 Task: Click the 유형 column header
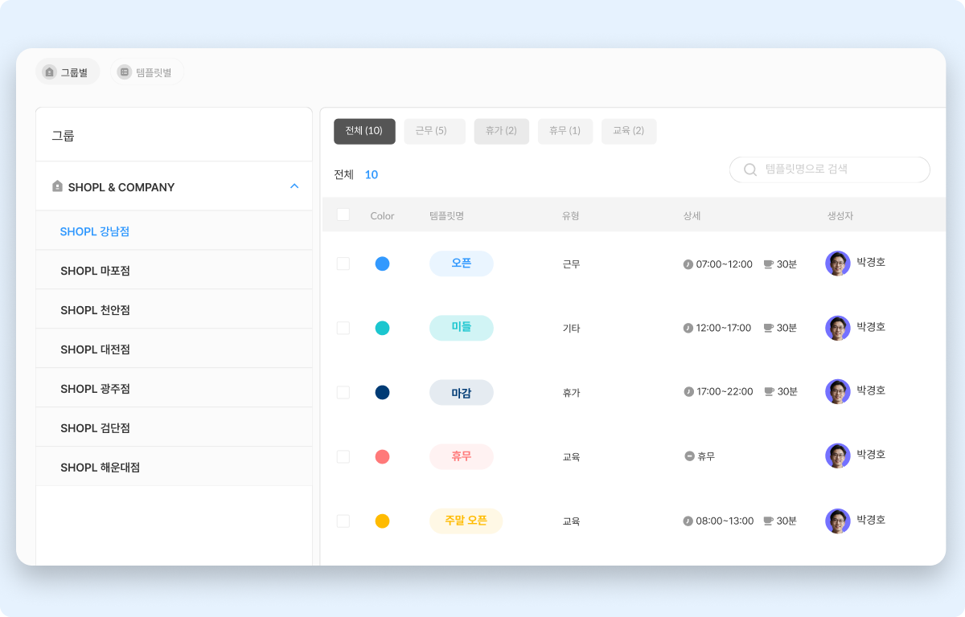(x=571, y=215)
